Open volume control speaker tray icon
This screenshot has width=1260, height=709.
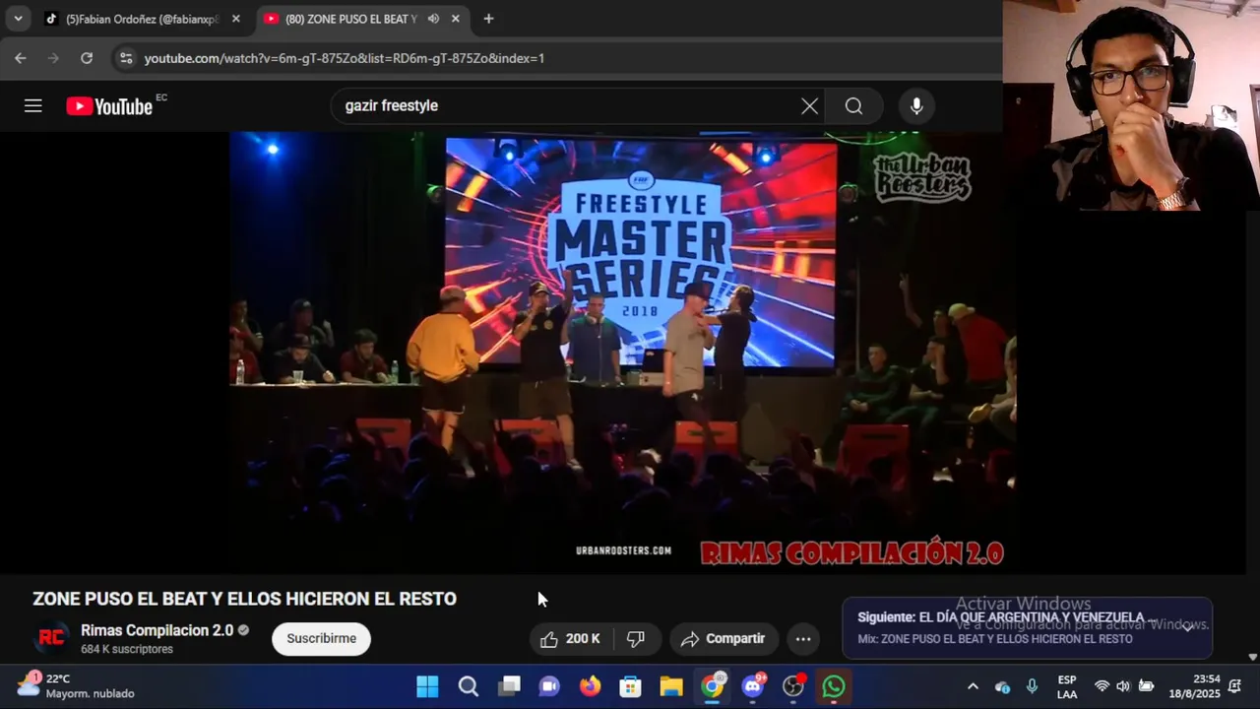pyautogui.click(x=1123, y=686)
